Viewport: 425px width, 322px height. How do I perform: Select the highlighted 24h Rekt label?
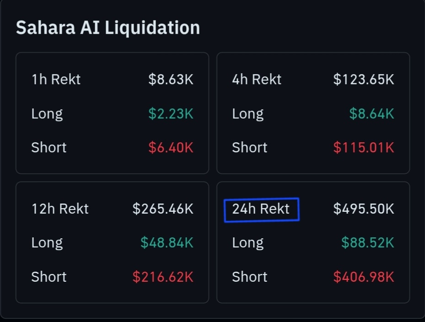pos(261,209)
